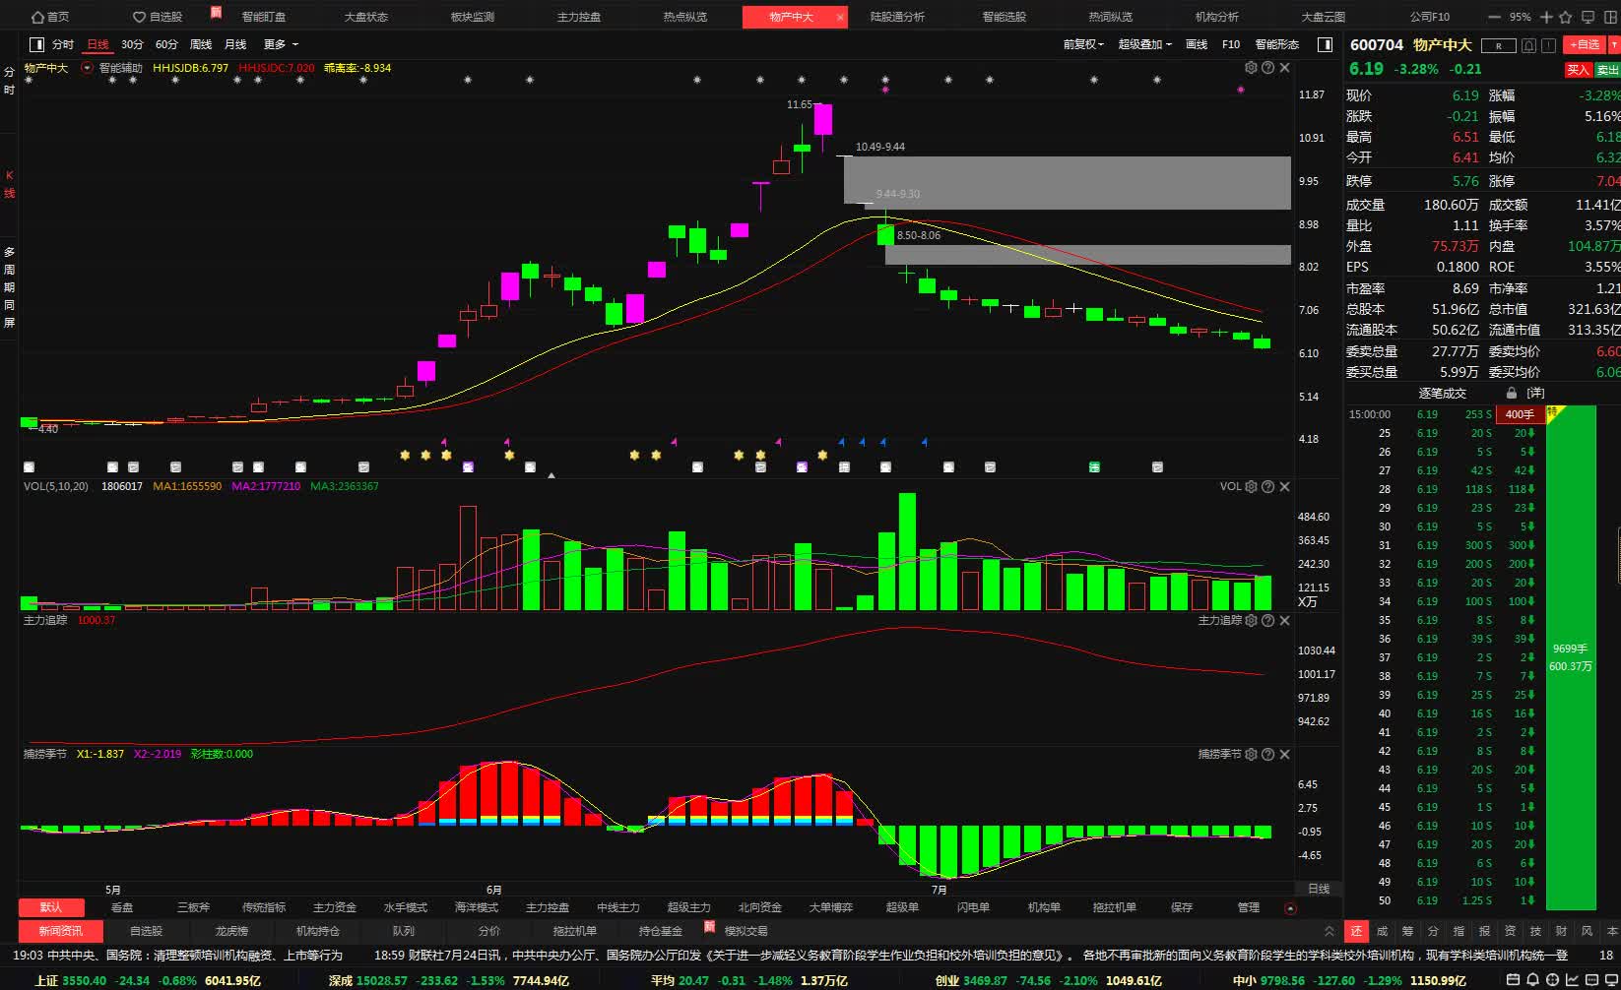
Task: Click the 逐笔成交 header
Action: pos(1442,393)
